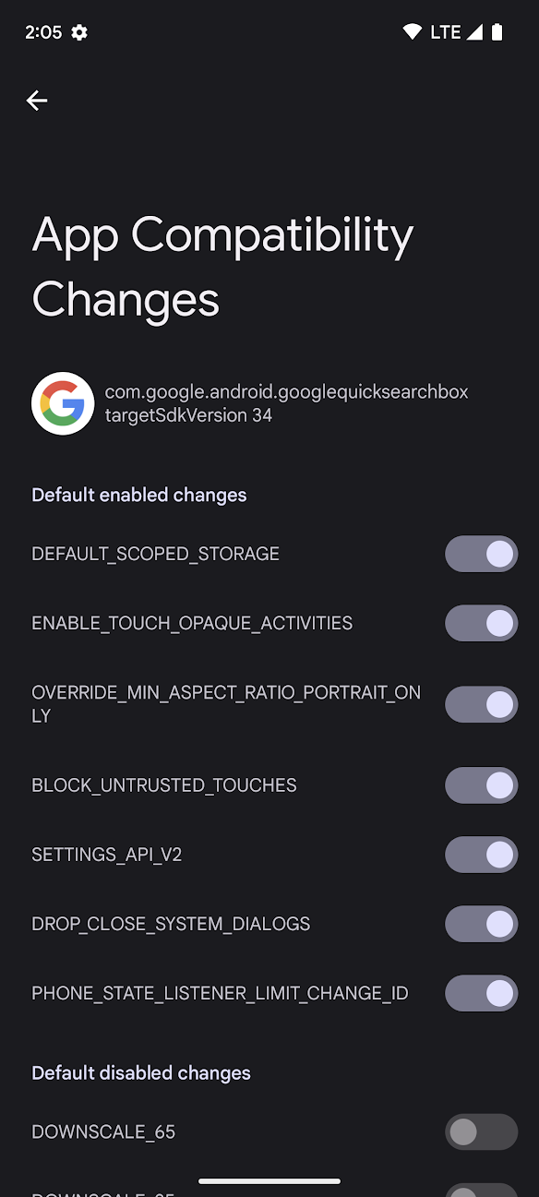Screen dimensions: 539x1197
Task: Disable BLOCK_UNTRUSTED_TOUCHES switch
Action: click(482, 785)
